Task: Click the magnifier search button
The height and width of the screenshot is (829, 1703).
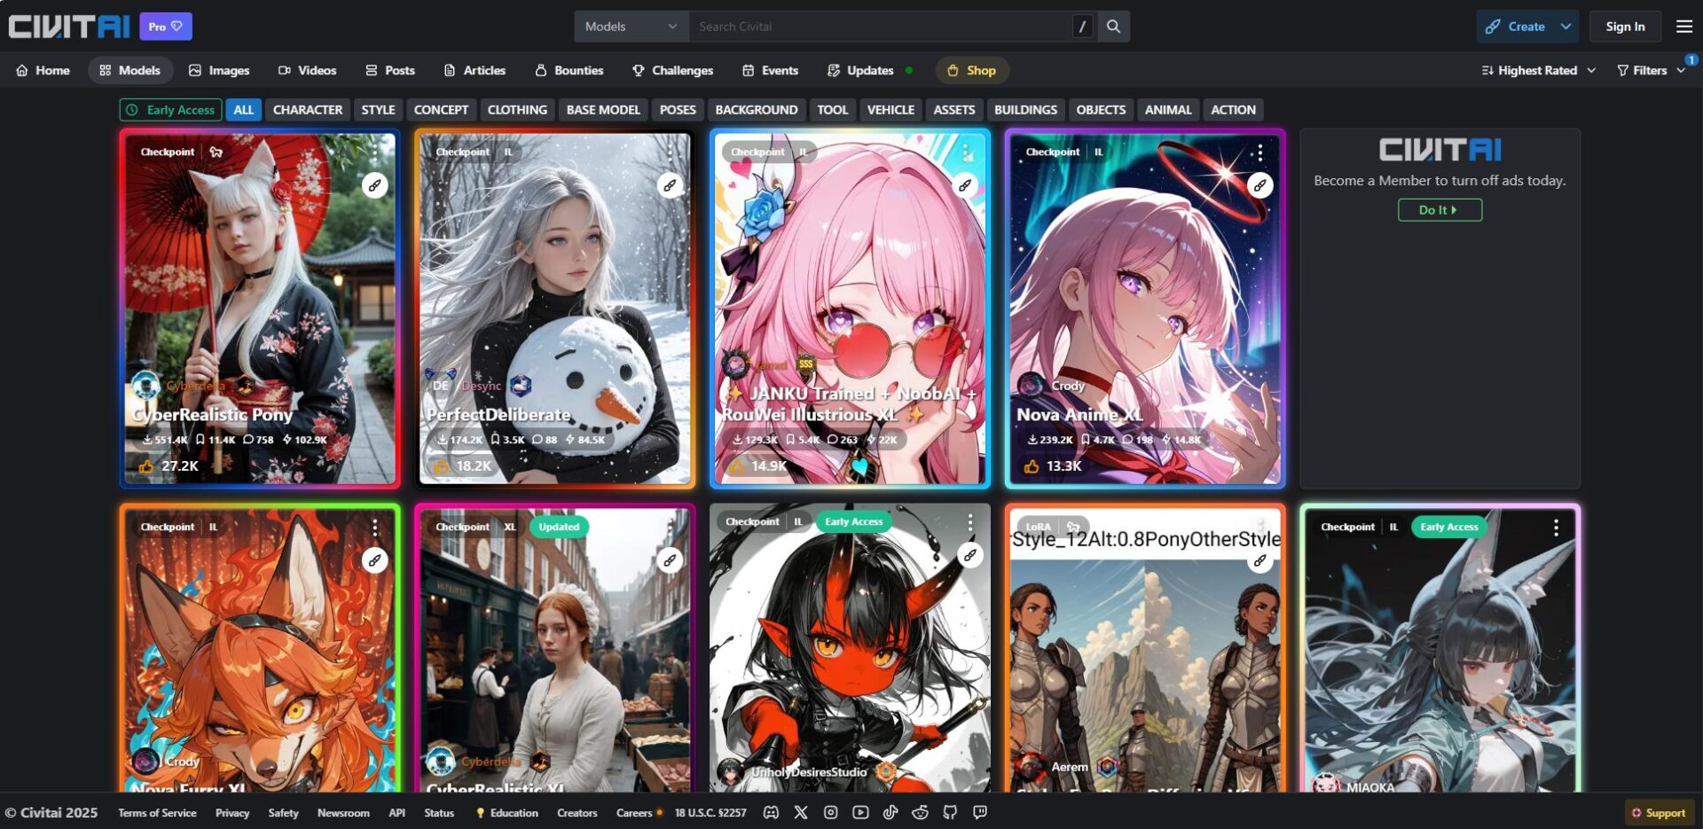Action: 1113,27
